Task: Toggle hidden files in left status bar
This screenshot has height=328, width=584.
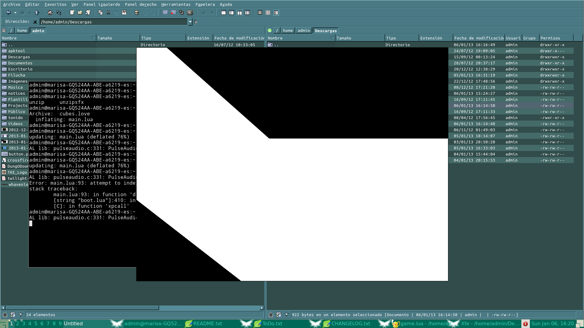Action: click(x=5, y=315)
